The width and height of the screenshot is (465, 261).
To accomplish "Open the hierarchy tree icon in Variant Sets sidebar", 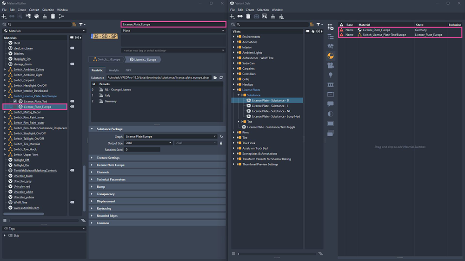I will click(330, 36).
